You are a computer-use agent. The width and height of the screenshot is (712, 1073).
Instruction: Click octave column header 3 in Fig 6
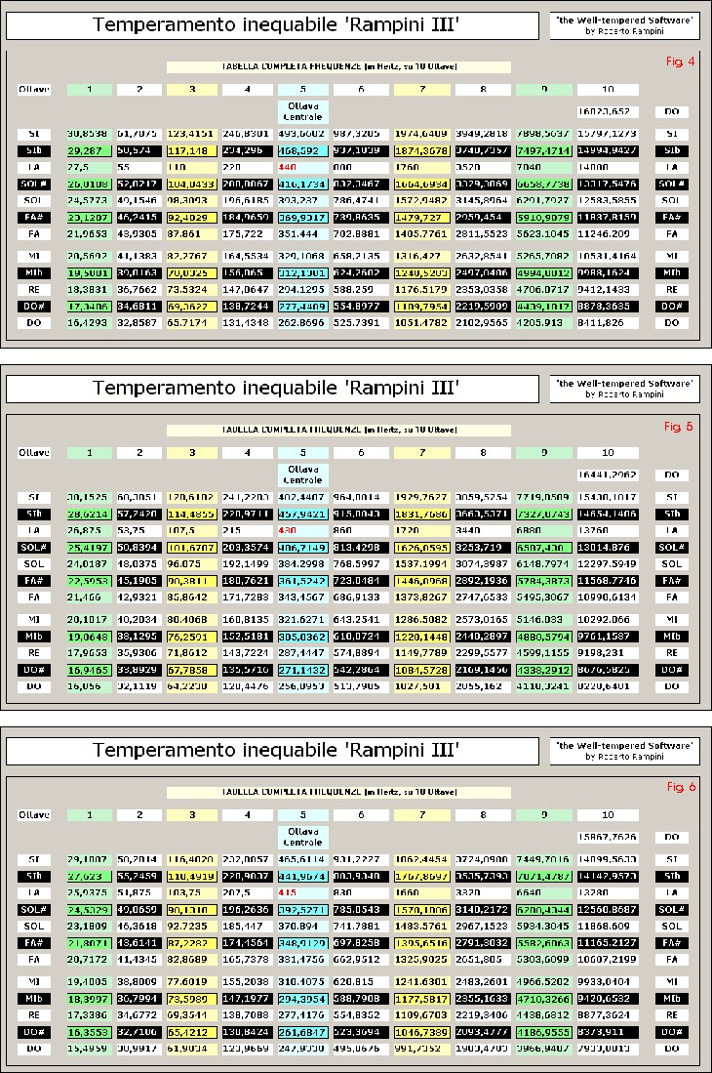click(x=192, y=815)
